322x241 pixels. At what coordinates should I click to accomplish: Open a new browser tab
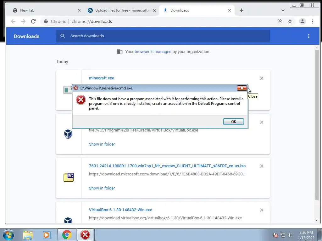241,10
